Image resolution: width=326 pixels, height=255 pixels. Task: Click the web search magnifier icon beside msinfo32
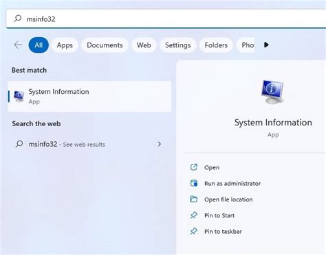19,144
